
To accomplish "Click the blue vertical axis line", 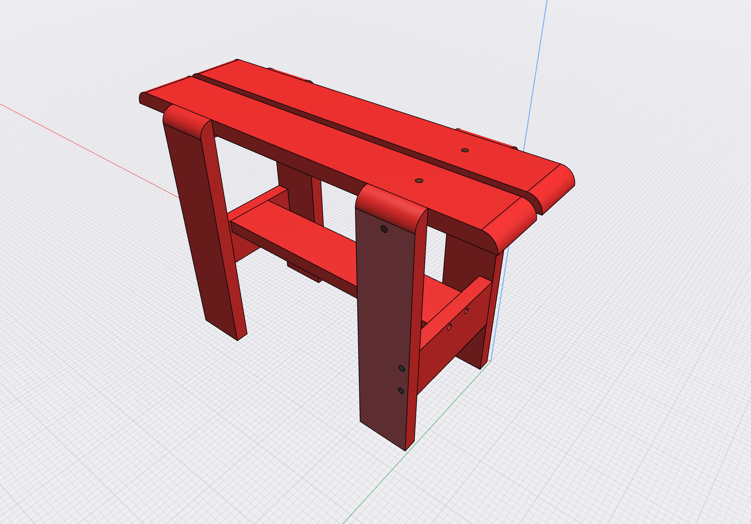I will tap(537, 65).
